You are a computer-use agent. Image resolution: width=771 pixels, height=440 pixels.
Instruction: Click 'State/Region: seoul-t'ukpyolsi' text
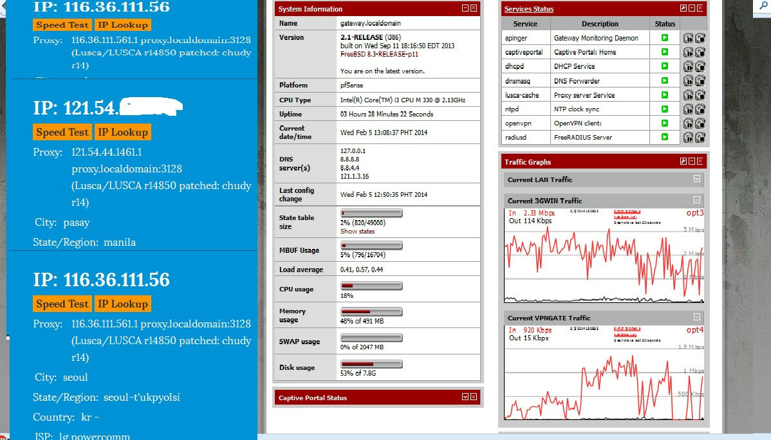[x=106, y=398]
